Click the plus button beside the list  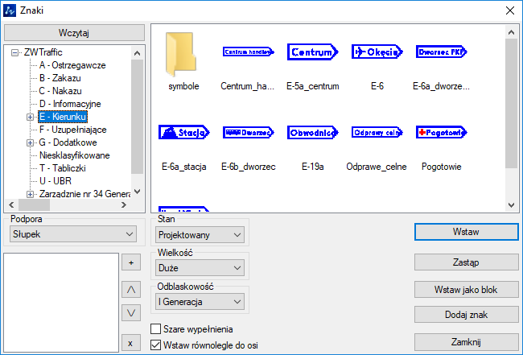[x=130, y=262]
